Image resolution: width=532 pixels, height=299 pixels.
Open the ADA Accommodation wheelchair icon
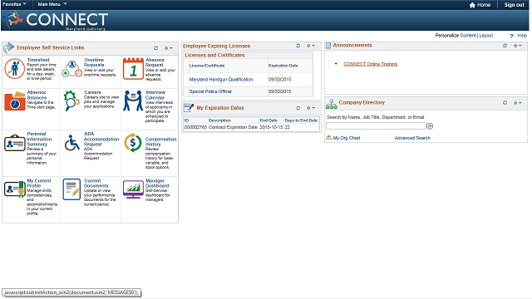(x=72, y=143)
